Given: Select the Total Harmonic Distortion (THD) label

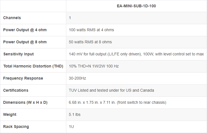Looking at the screenshot, I should coord(33,66).
